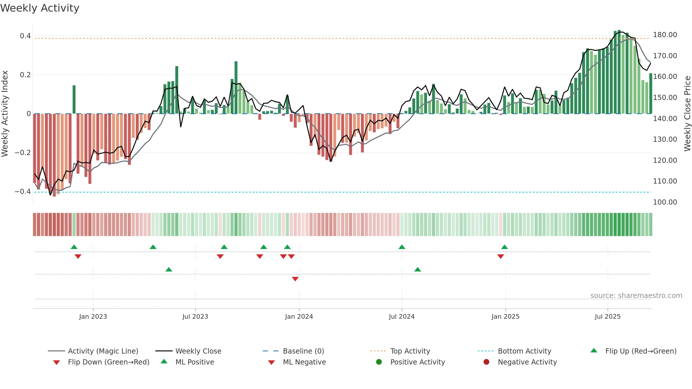Click the chart title Weekly Activity
The image size is (692, 389).
pyautogui.click(x=40, y=8)
